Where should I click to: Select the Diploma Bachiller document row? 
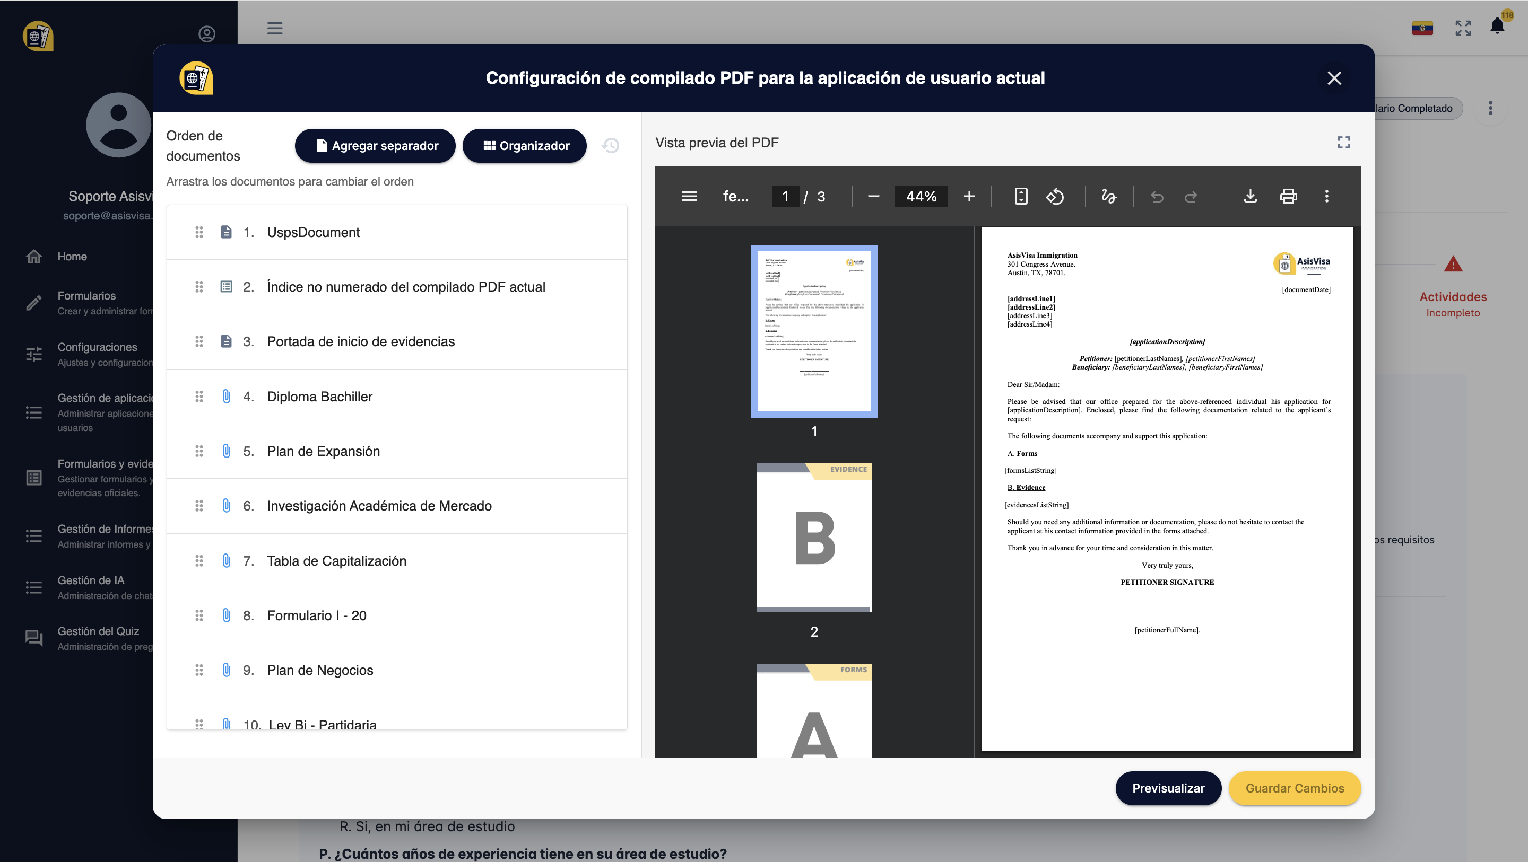click(320, 396)
